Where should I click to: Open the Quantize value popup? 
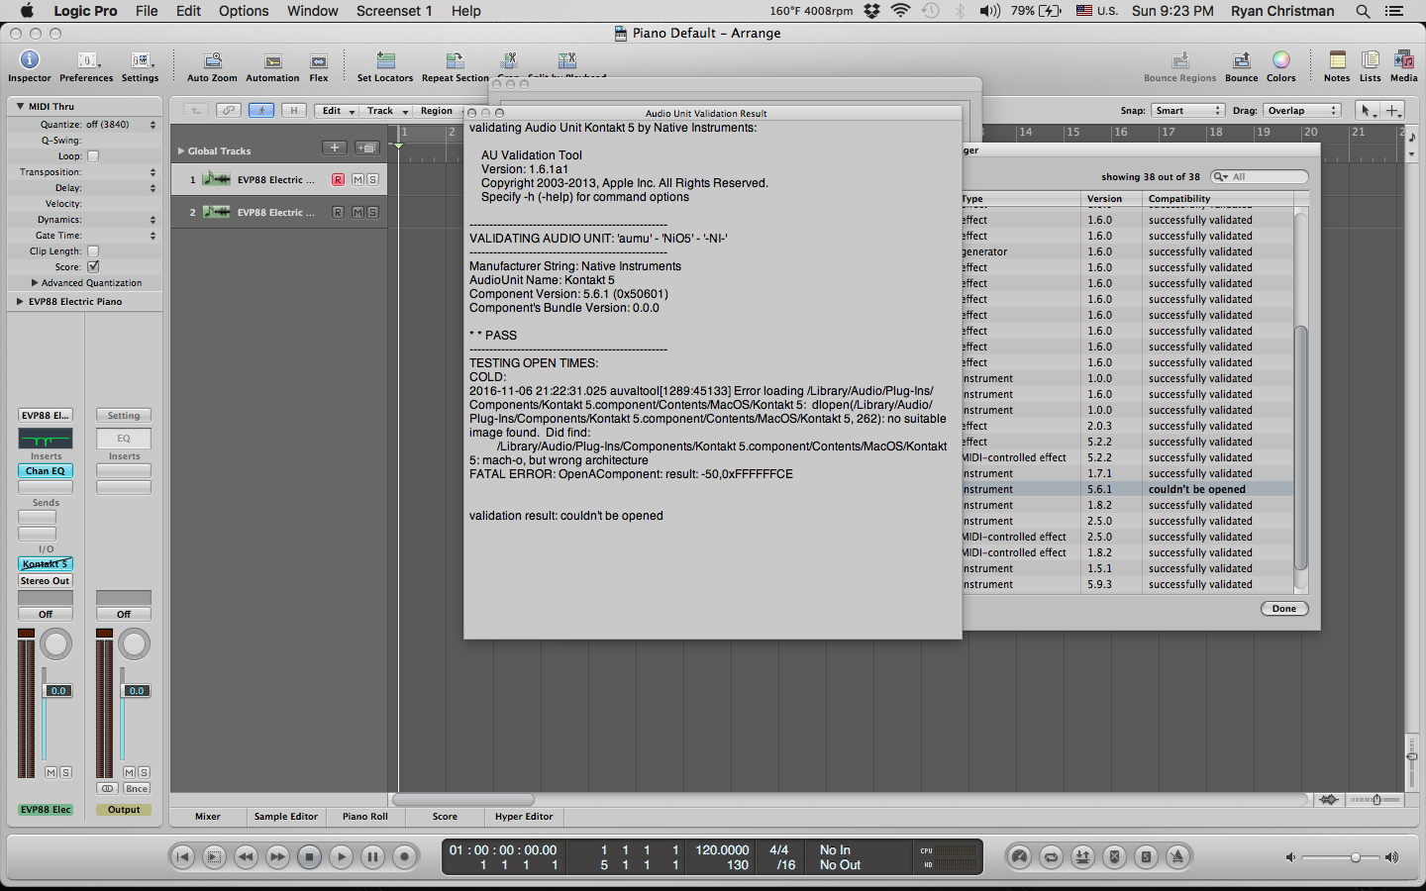click(x=121, y=125)
